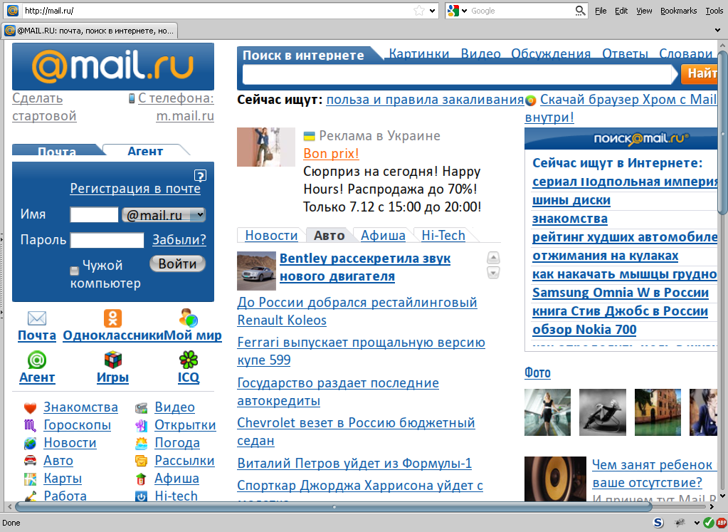The width and height of the screenshot is (728, 532).
Task: Click the search magnifier in the Google box
Action: (580, 10)
